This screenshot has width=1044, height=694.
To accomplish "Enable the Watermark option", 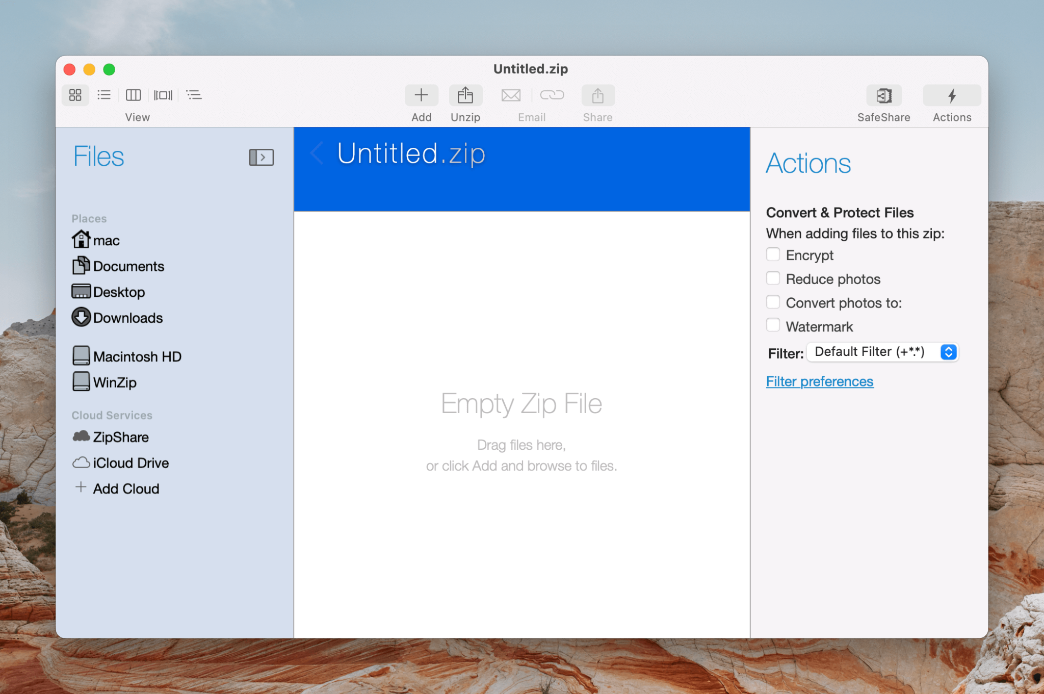I will tap(773, 325).
